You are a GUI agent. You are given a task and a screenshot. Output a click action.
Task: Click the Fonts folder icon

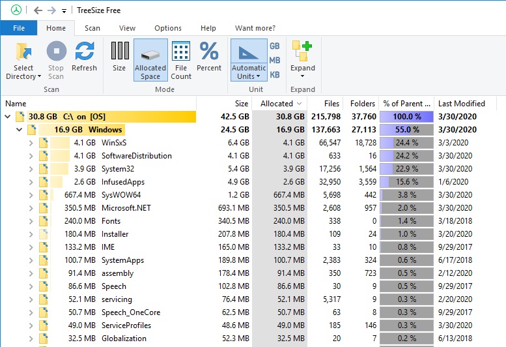click(44, 221)
